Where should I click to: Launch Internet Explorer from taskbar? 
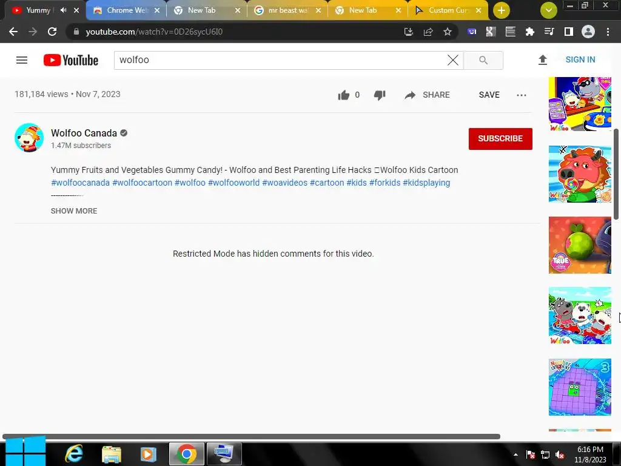point(74,454)
